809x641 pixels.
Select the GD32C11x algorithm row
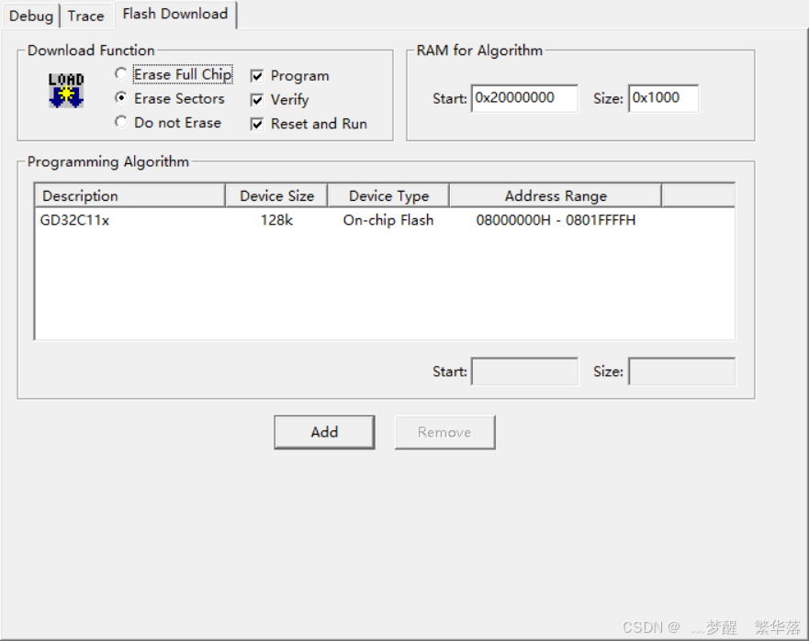click(385, 220)
